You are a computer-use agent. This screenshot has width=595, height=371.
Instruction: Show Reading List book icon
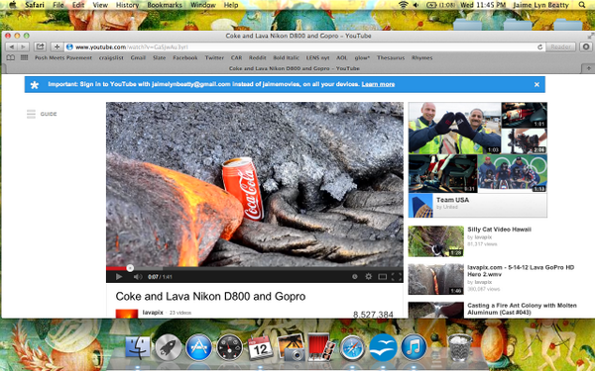coord(11,57)
